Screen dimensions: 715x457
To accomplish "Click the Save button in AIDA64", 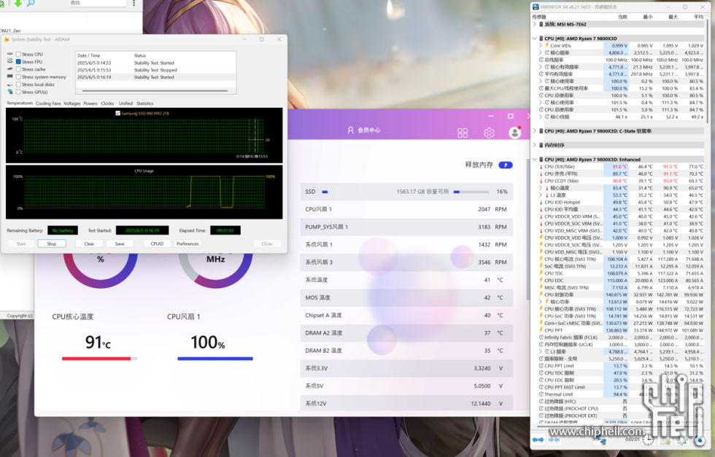I will pos(120,243).
